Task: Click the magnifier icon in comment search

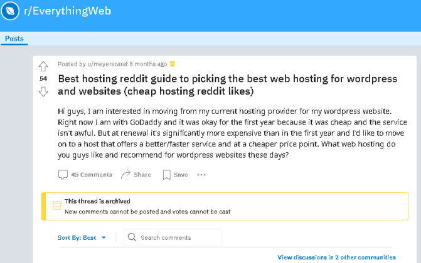Action: point(132,237)
